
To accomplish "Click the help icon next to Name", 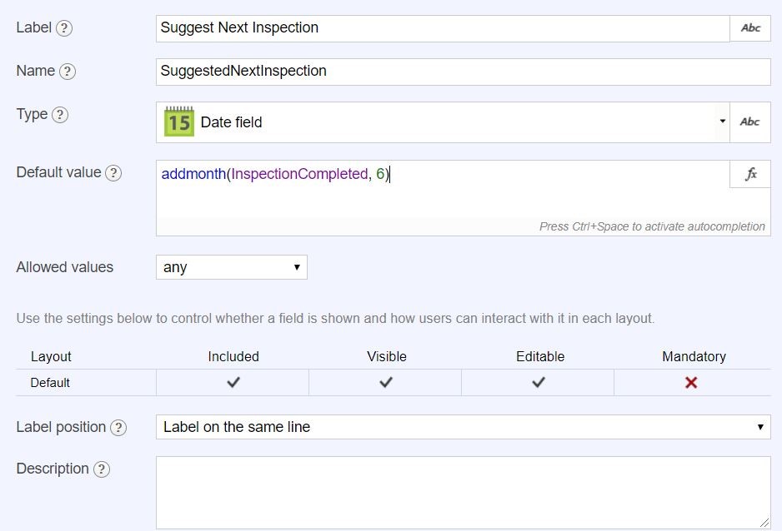I will tap(68, 72).
